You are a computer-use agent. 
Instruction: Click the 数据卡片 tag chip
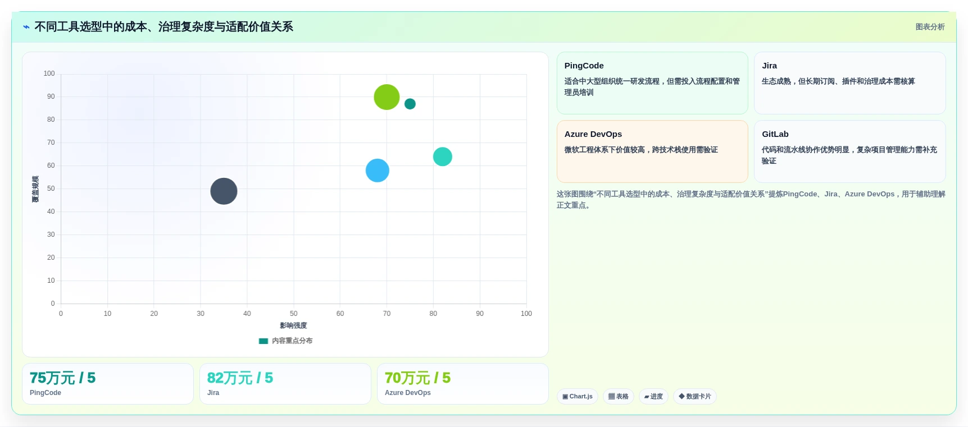coord(695,397)
